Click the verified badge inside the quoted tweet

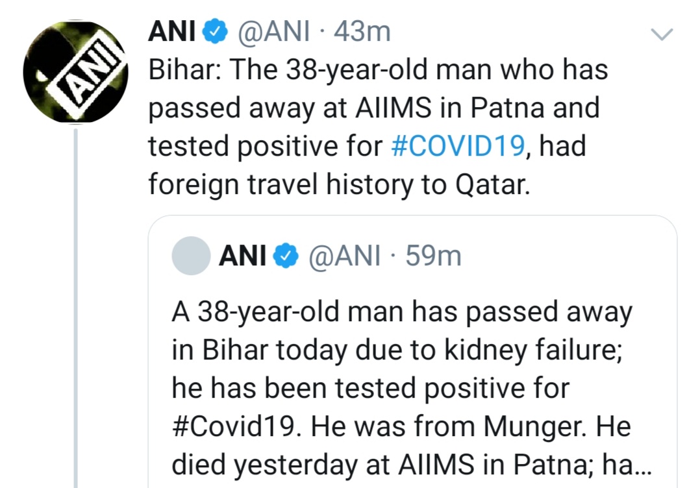(x=286, y=256)
